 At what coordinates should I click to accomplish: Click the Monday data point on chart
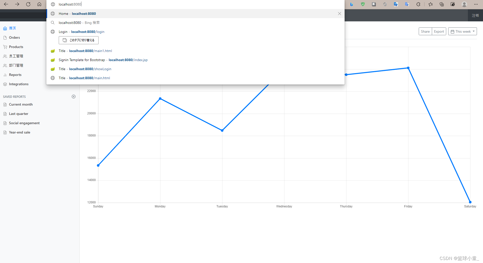(x=160, y=99)
